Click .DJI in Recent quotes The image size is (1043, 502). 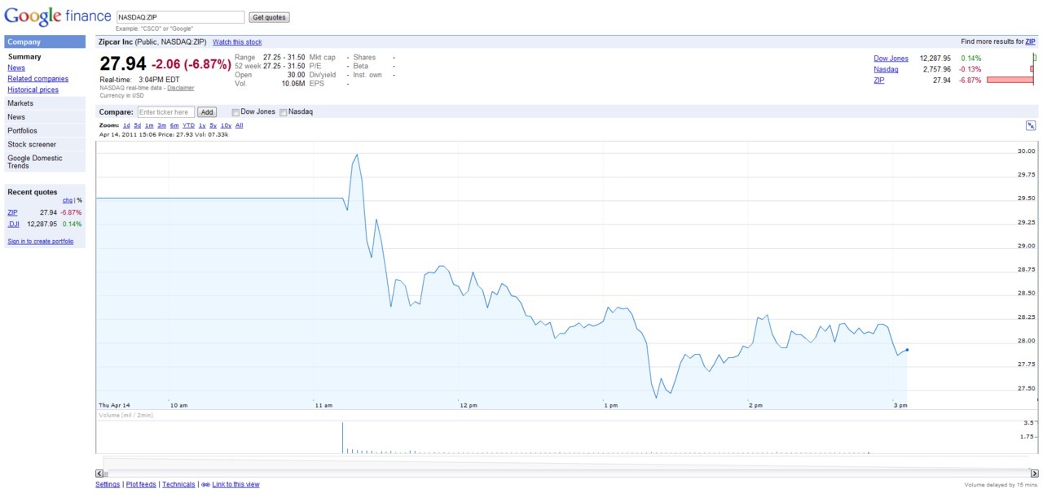pos(13,224)
